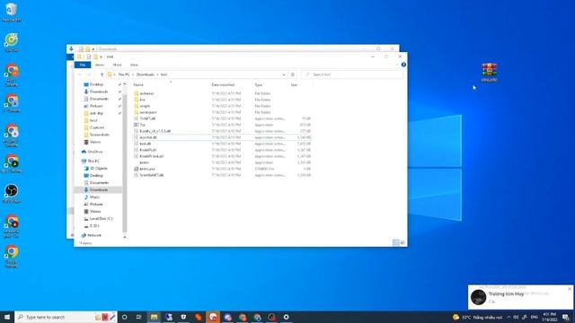This screenshot has height=323, width=575.
Task: Open the Windows Start menu
Action: pyautogui.click(x=7, y=317)
